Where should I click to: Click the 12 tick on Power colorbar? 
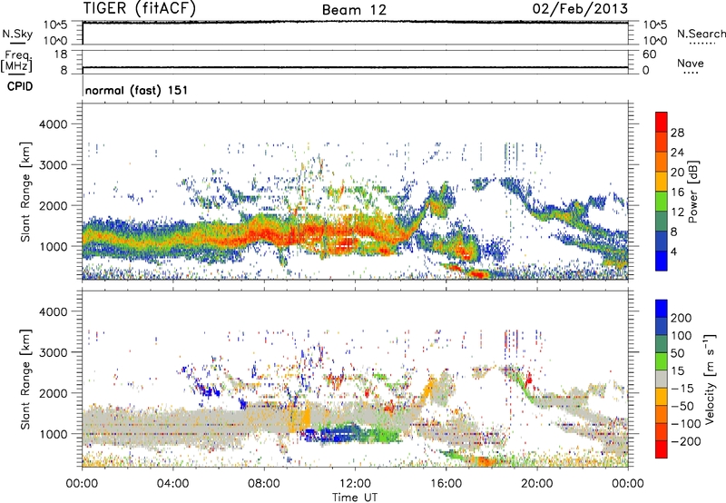pyautogui.click(x=677, y=212)
